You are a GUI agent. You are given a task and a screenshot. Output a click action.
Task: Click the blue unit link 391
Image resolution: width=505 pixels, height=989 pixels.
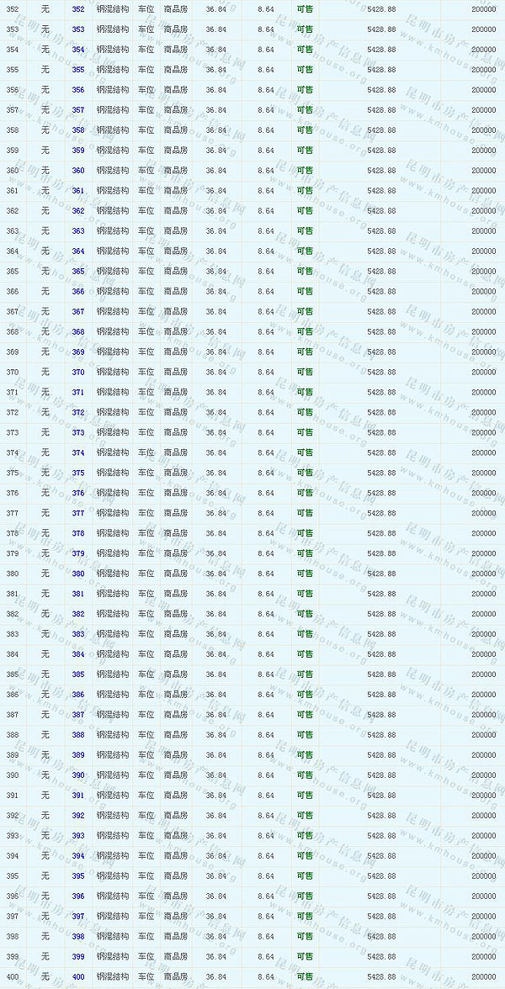coord(78,796)
